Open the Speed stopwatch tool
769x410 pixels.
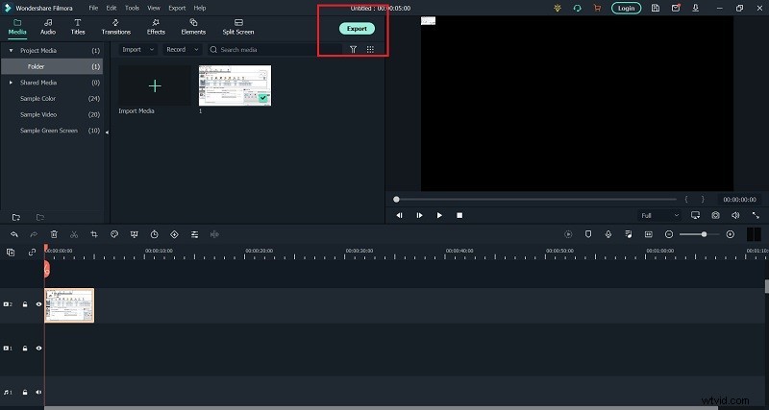(155, 233)
